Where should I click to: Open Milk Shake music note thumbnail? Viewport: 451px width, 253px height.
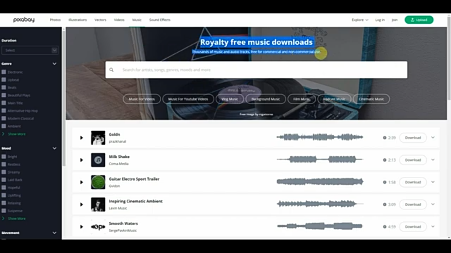[98, 160]
